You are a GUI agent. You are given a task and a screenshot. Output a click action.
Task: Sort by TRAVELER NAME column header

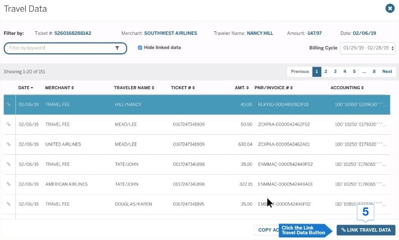click(134, 88)
